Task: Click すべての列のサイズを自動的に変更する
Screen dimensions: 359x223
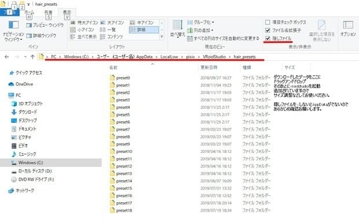Action: pyautogui.click(x=224, y=38)
